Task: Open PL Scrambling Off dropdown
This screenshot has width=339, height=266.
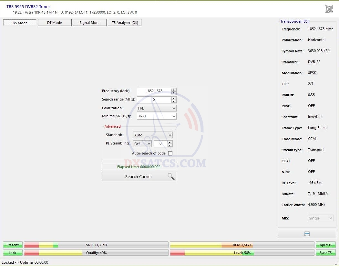Action: click(142, 144)
